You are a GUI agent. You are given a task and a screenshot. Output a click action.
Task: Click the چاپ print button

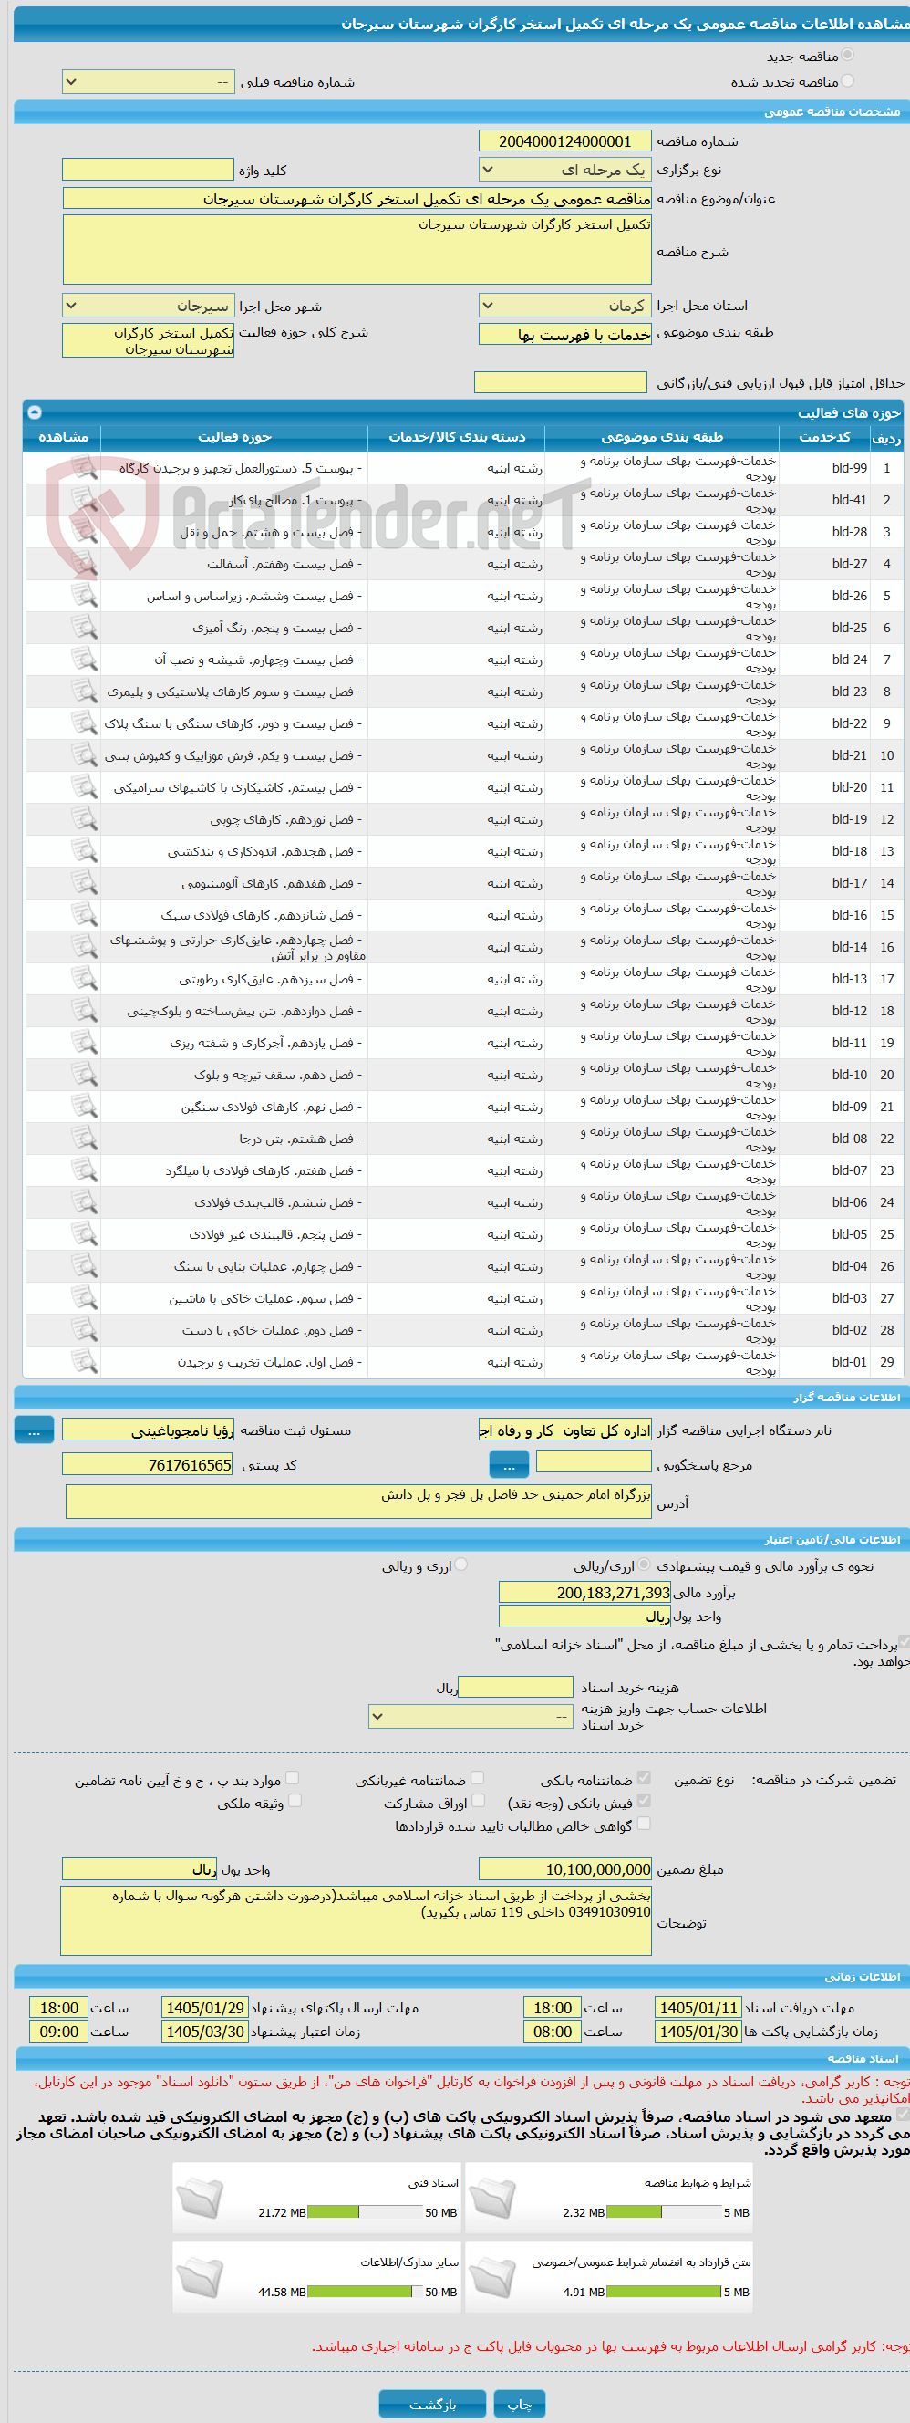[520, 2403]
